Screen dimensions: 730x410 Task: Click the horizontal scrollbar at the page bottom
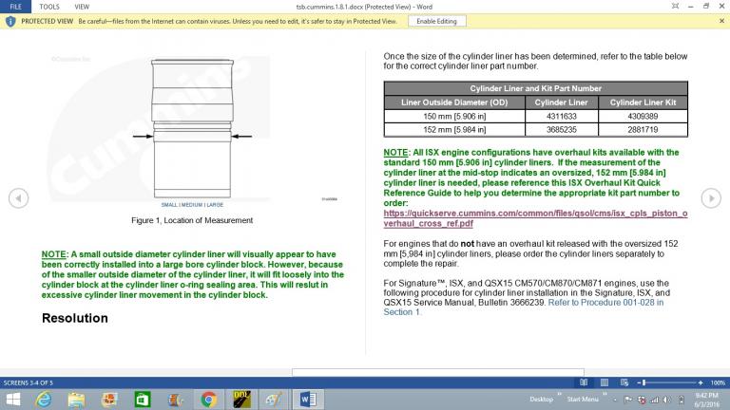pos(437,372)
